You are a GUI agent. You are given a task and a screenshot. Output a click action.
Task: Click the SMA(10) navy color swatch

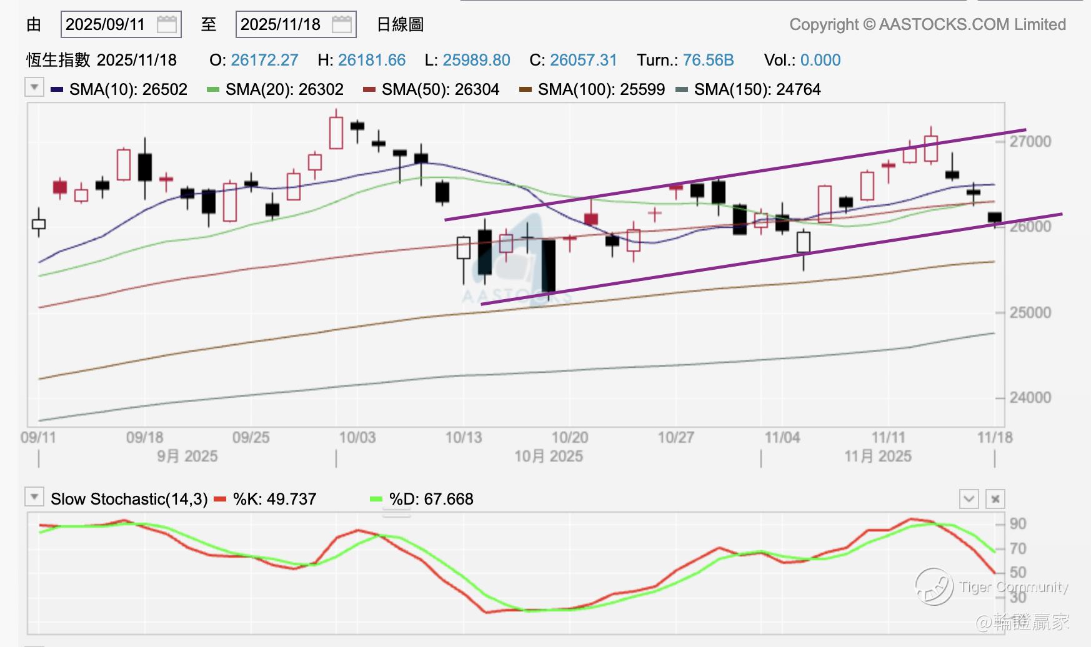pyautogui.click(x=57, y=90)
